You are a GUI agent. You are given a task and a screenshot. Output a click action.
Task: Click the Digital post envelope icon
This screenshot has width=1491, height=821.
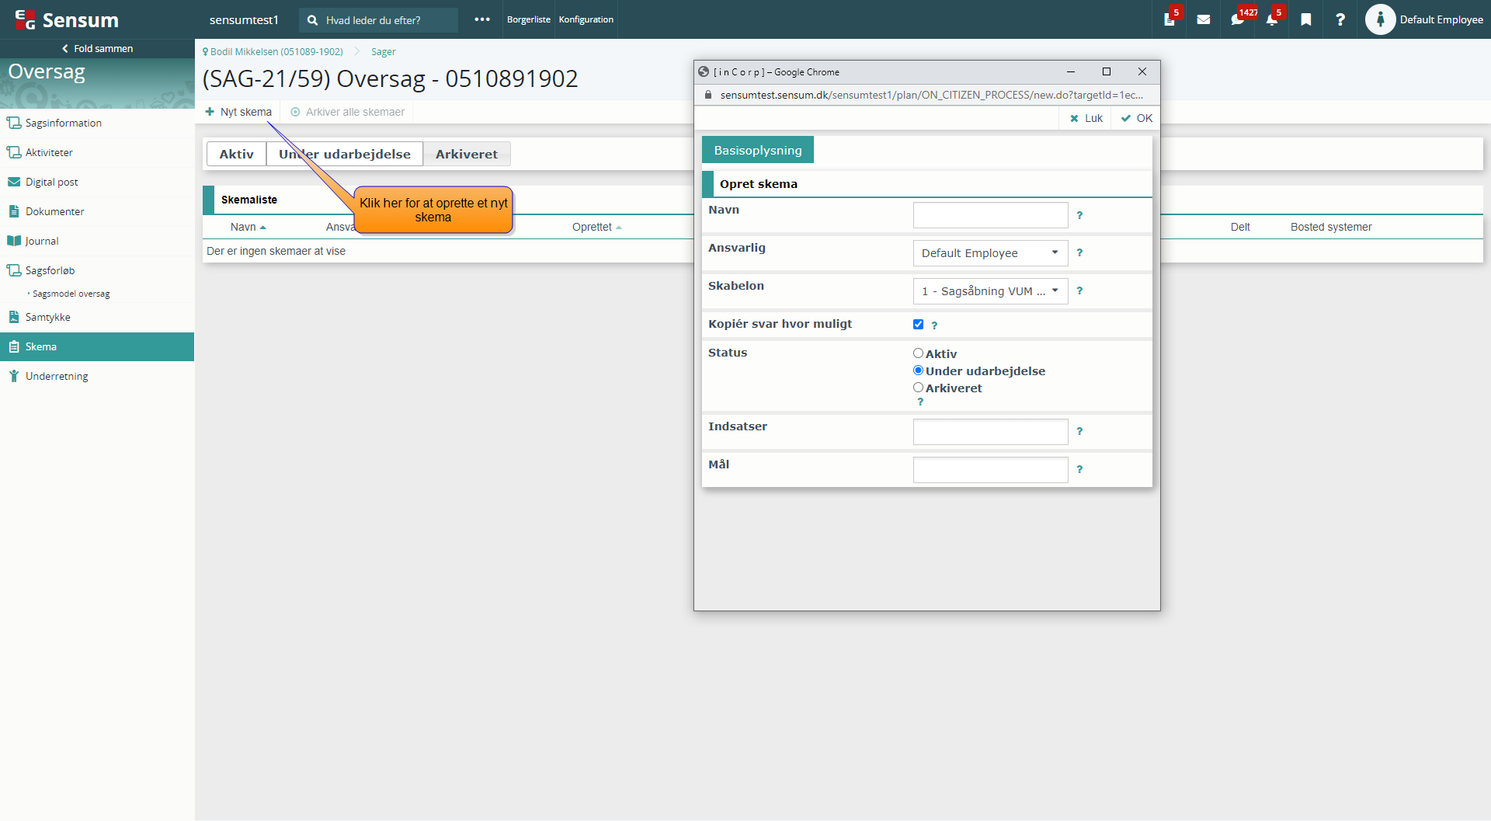pyautogui.click(x=14, y=182)
